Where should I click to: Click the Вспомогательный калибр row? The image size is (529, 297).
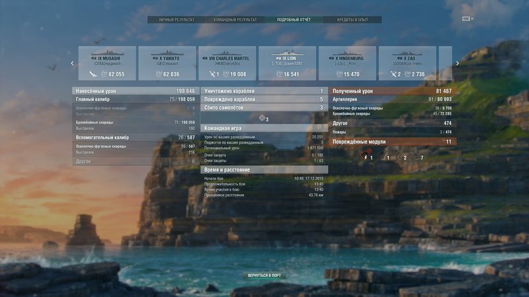coord(135,137)
